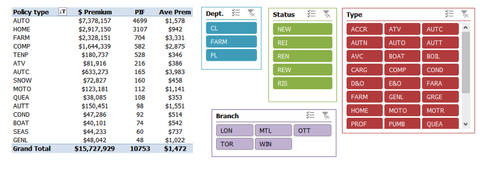Toggle the CL department slicer item
The width and height of the screenshot is (480, 180).
[x=231, y=28]
